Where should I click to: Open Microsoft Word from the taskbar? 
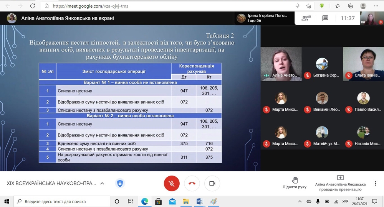point(200,201)
